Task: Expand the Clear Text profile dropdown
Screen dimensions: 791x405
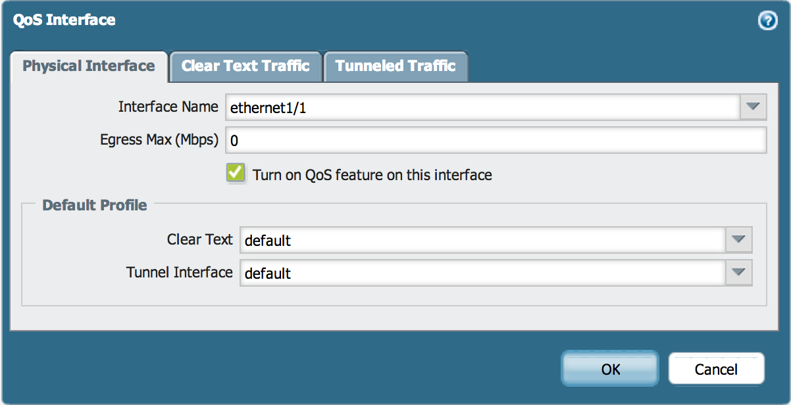Action: 738,240
